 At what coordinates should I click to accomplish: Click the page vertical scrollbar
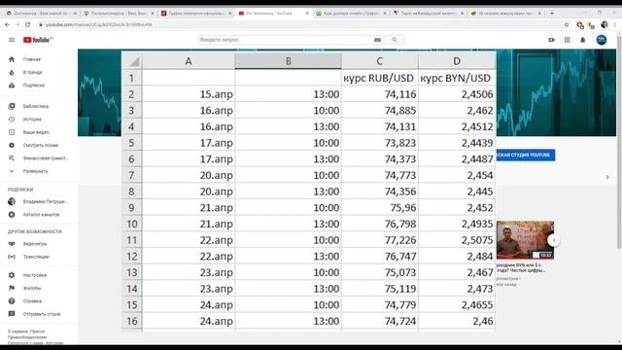tap(619, 143)
